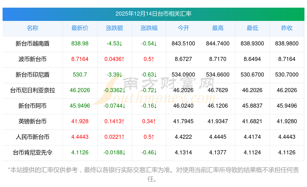Open the 台币尼日利亚奈拉 currency pair

(x=32, y=90)
